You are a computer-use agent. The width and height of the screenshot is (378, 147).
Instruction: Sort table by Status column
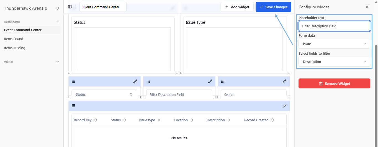tap(119, 120)
